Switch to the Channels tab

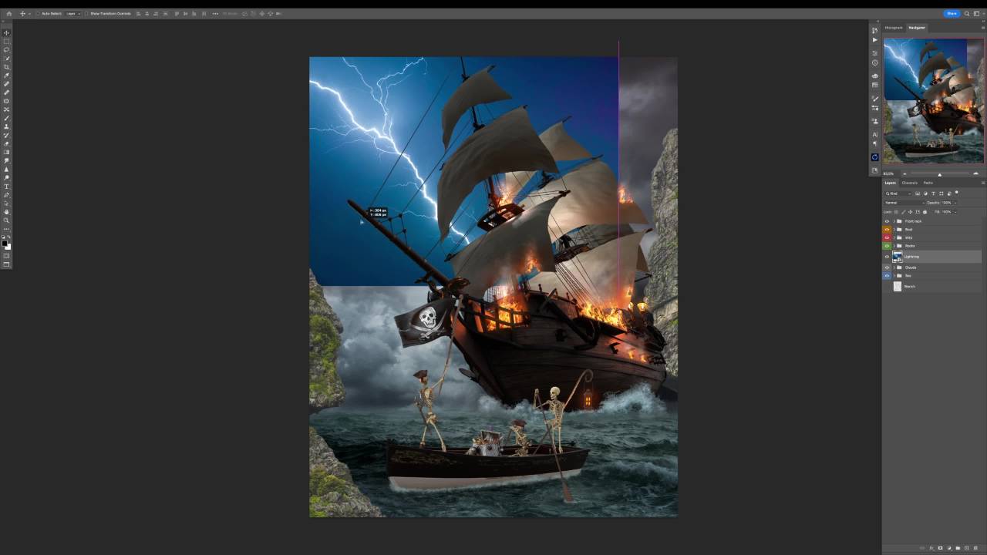[x=910, y=183]
